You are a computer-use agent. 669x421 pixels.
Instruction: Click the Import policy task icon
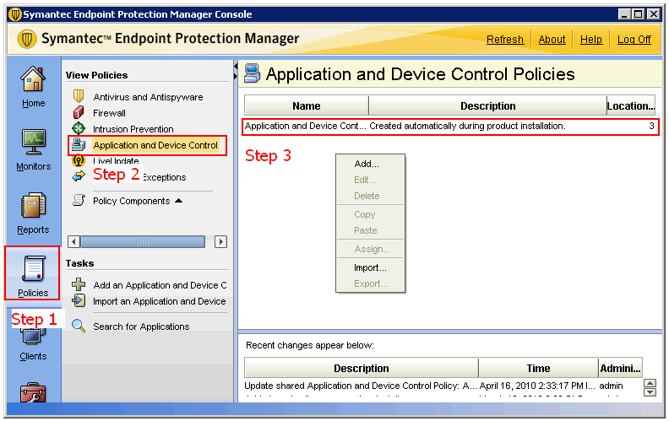pyautogui.click(x=79, y=300)
